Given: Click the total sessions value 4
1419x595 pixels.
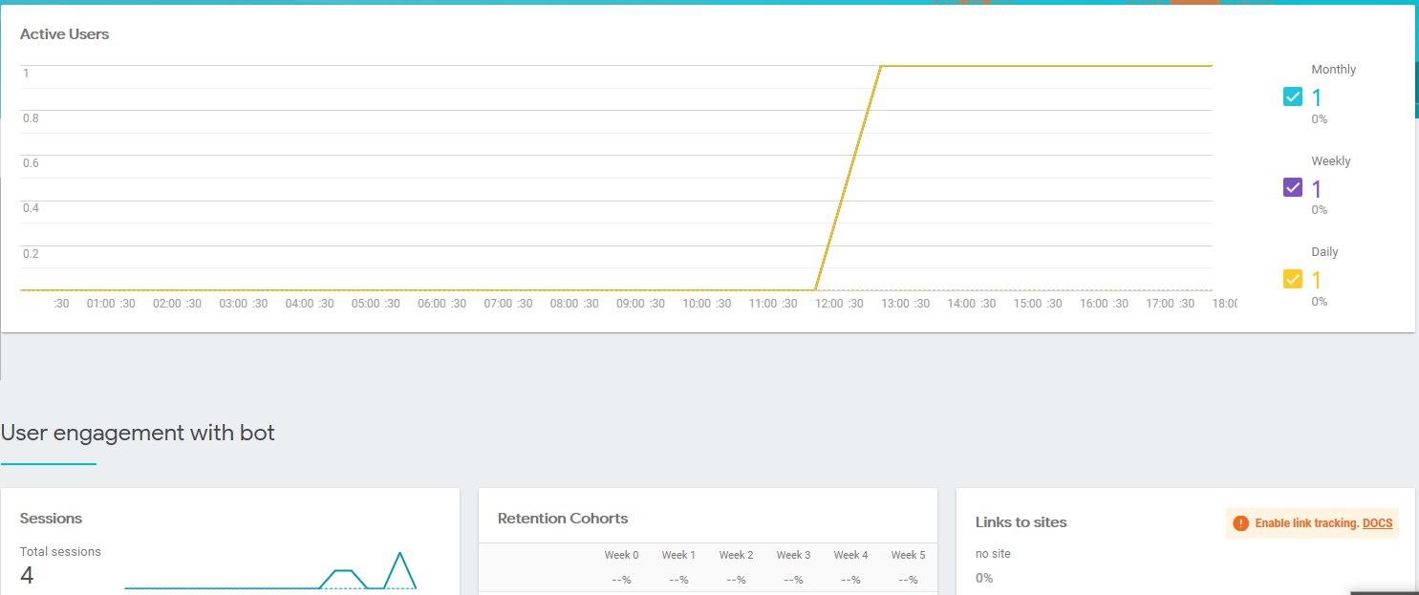Looking at the screenshot, I should point(27,576).
